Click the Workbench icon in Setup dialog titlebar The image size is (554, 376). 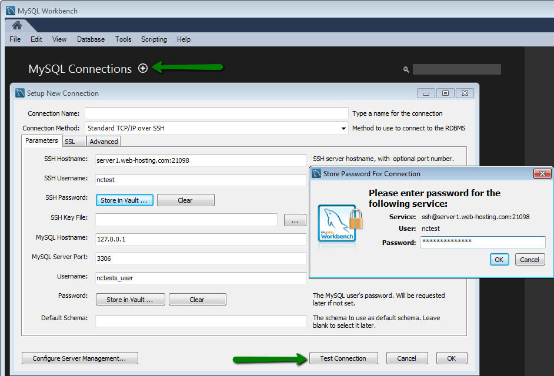pos(19,93)
